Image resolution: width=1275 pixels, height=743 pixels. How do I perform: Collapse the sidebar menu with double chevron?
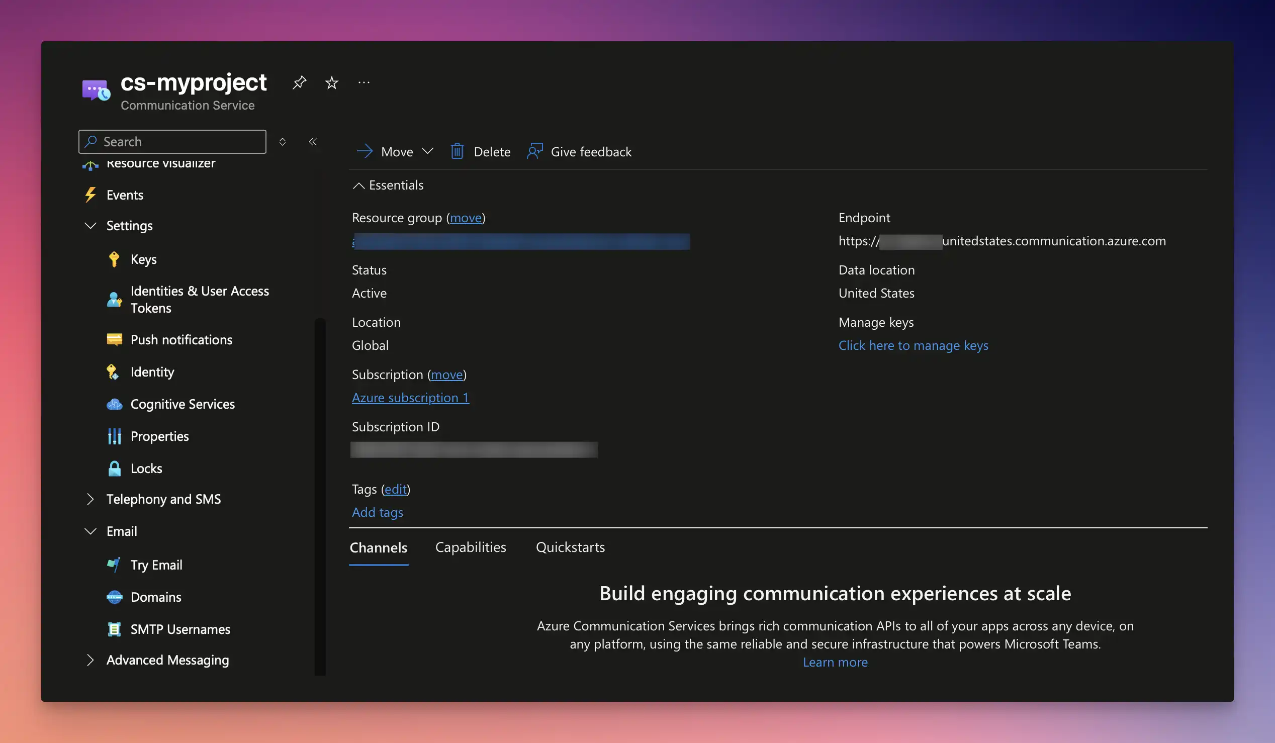coord(313,142)
